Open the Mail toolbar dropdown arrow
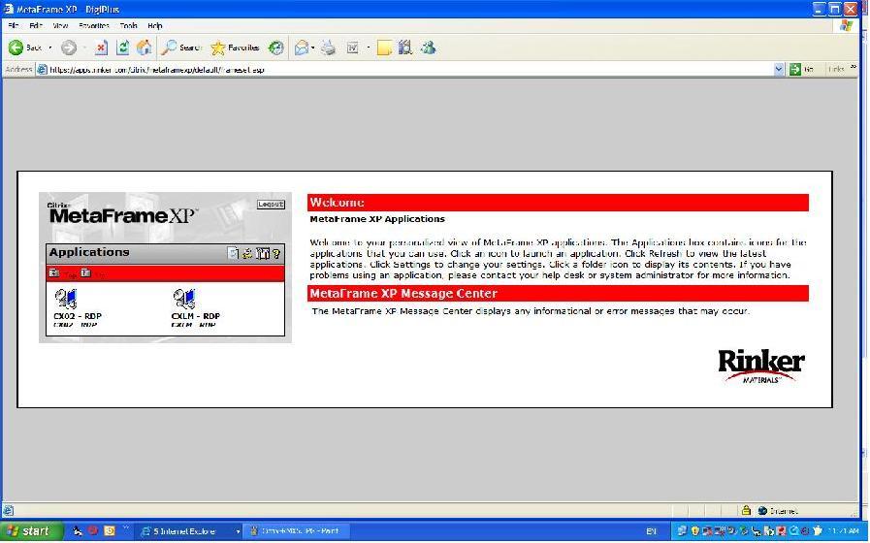870x543 pixels. tap(313, 47)
